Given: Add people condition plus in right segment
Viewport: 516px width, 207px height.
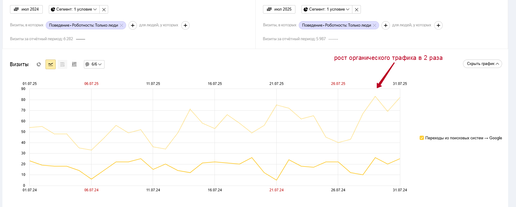Looking at the screenshot, I should (x=438, y=25).
